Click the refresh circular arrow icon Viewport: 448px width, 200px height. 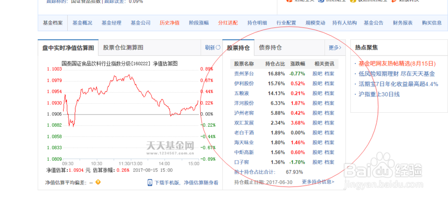[218, 47]
